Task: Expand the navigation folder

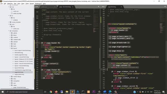Action: [x=10, y=81]
